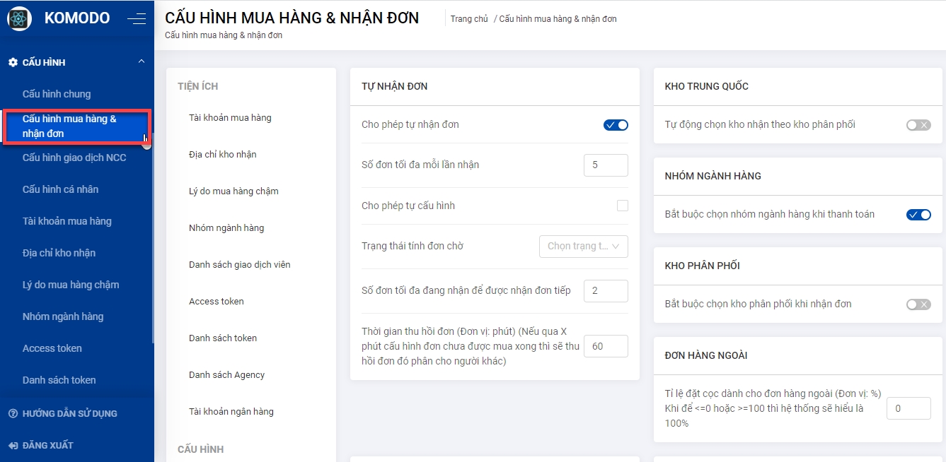Open Danh sách giao dịch viên link
946x462 pixels.
tap(240, 265)
